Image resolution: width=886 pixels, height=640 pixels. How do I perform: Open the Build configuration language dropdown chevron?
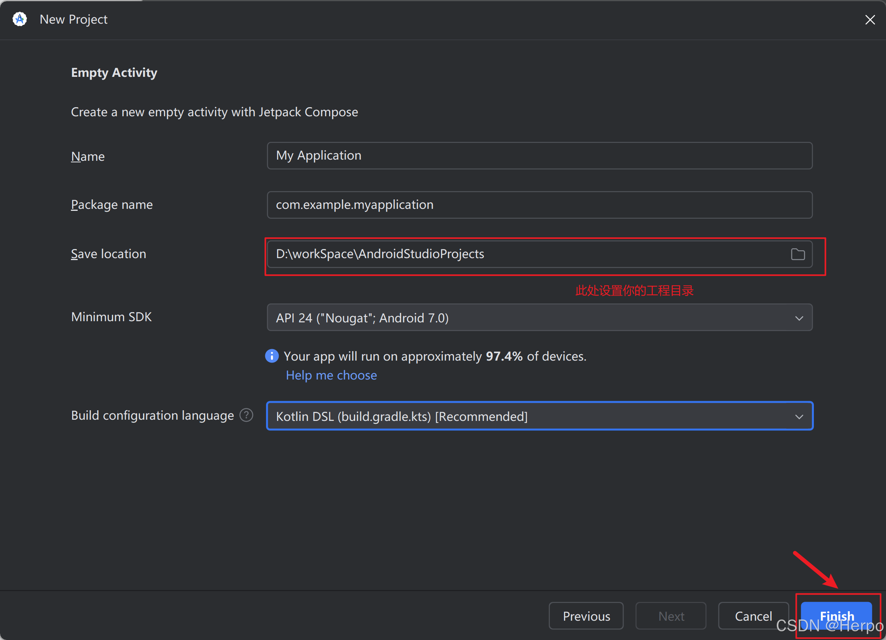(x=799, y=417)
